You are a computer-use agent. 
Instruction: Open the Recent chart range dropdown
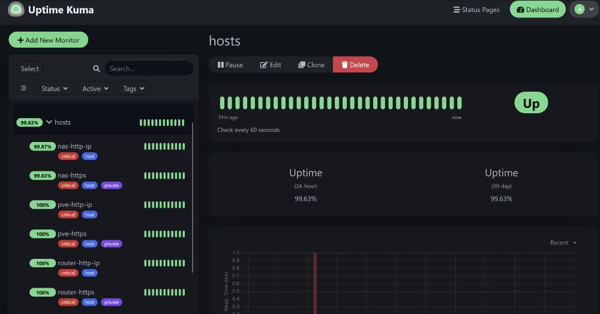coord(563,243)
